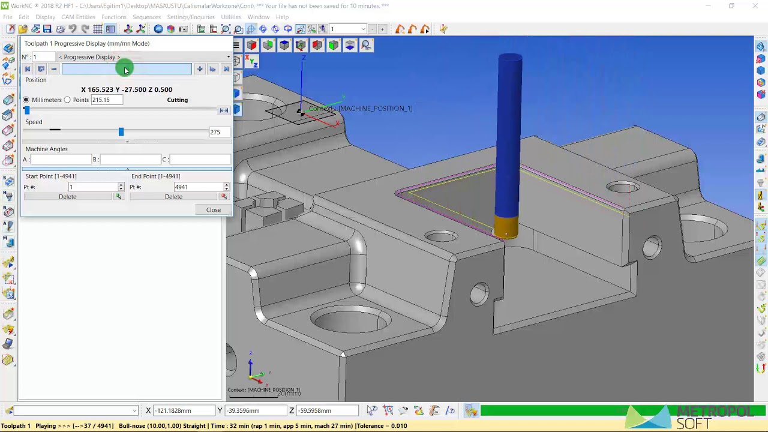Click the Machine Angles C input field

[200, 160]
